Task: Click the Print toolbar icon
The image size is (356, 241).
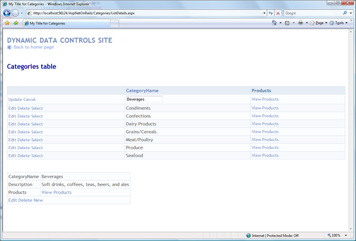Action: tap(300, 23)
